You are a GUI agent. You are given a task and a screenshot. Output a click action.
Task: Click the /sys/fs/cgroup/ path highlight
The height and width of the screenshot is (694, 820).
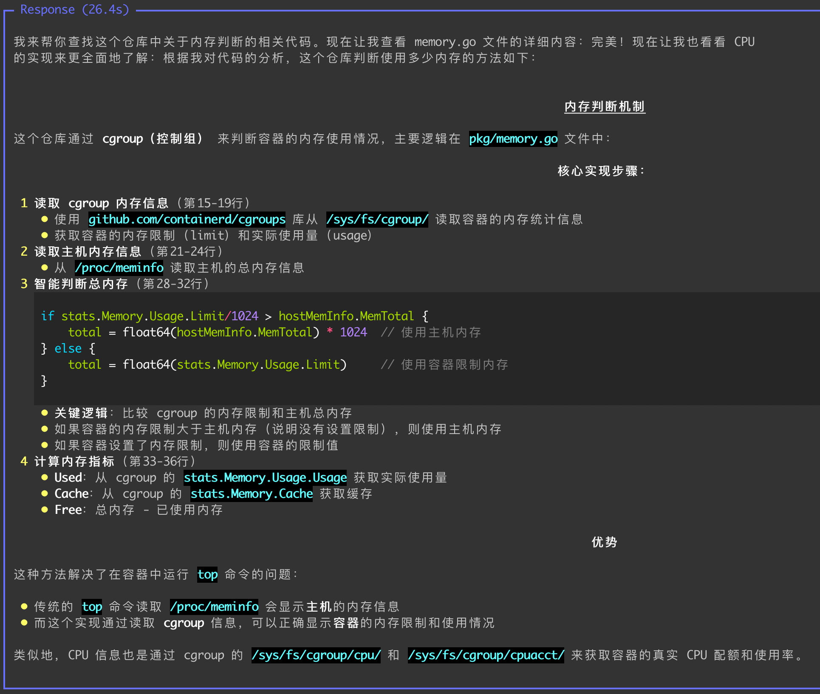(376, 219)
